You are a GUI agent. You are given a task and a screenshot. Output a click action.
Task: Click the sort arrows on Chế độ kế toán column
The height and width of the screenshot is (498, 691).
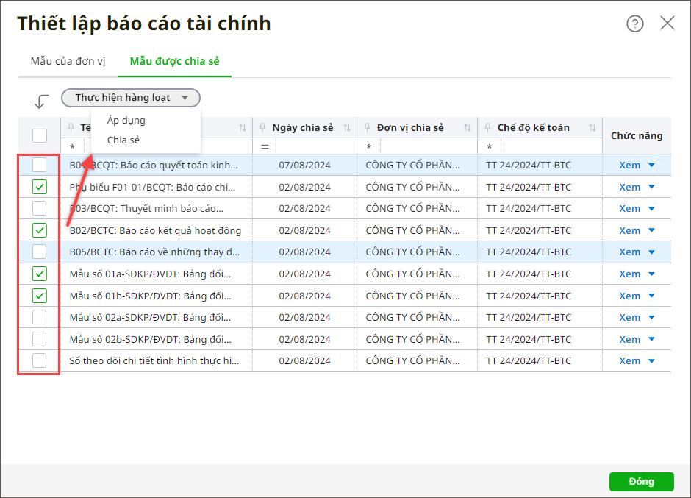(592, 128)
